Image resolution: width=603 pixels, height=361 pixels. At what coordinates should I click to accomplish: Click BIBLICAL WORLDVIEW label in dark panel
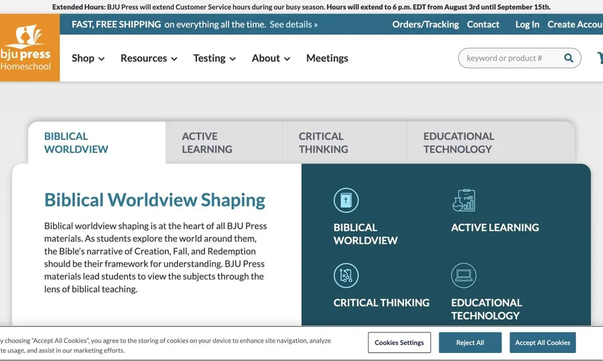coord(365,234)
